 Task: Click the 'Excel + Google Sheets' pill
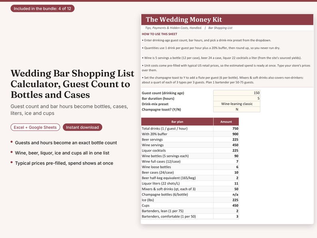pos(35,127)
